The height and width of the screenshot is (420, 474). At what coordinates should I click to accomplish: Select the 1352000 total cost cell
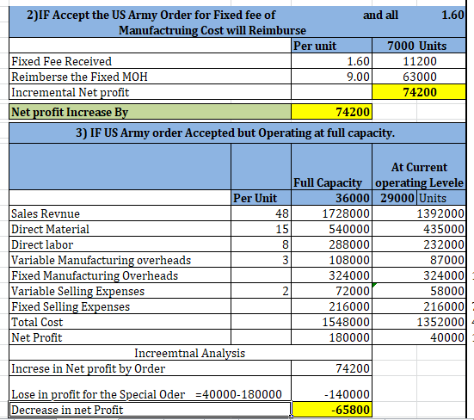pyautogui.click(x=419, y=322)
